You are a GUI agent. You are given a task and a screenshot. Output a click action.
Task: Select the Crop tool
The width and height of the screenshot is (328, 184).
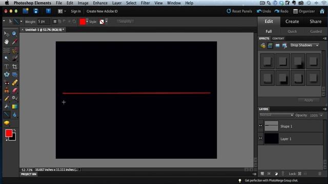14,66
